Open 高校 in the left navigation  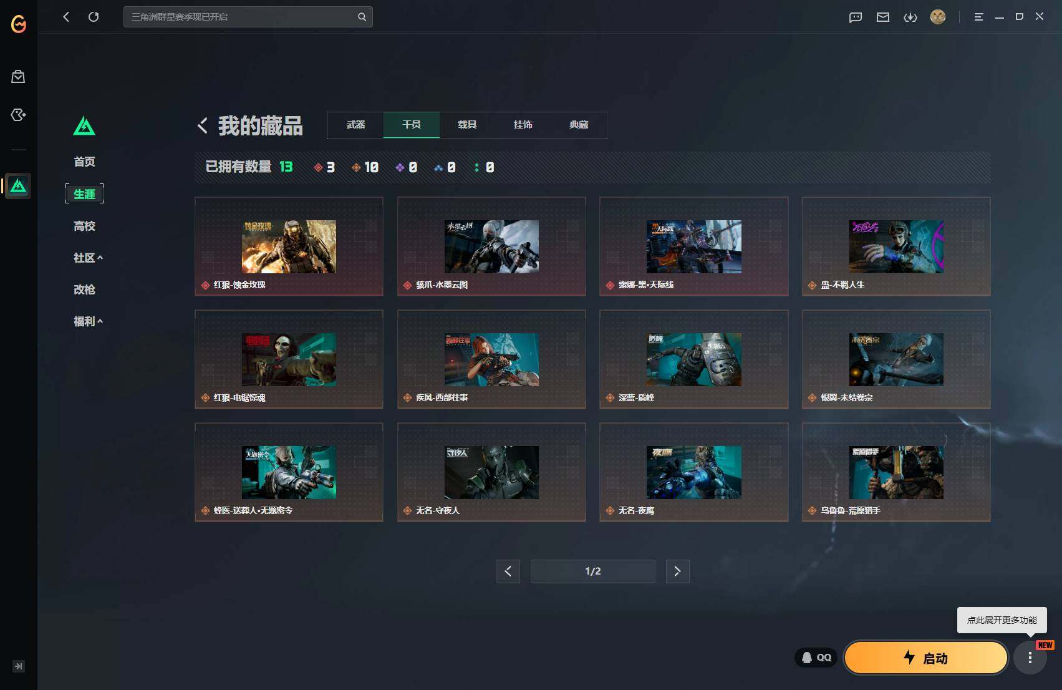click(84, 226)
